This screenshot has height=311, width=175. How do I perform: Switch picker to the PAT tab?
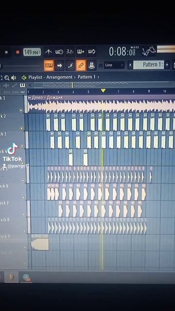pos(23,92)
